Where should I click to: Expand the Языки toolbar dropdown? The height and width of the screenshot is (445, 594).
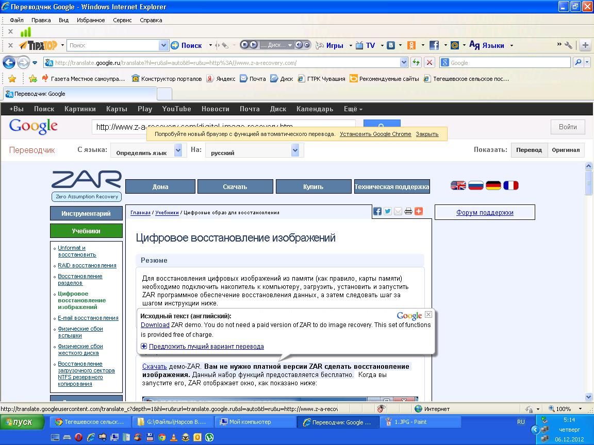coord(512,45)
